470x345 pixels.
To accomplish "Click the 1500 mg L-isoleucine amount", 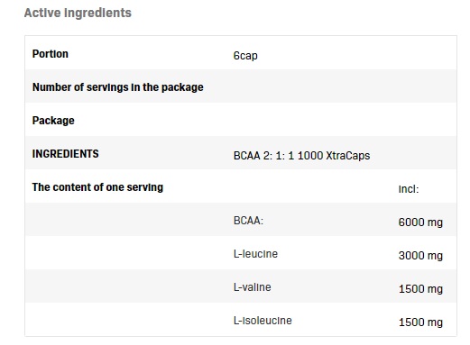I will tap(420, 322).
